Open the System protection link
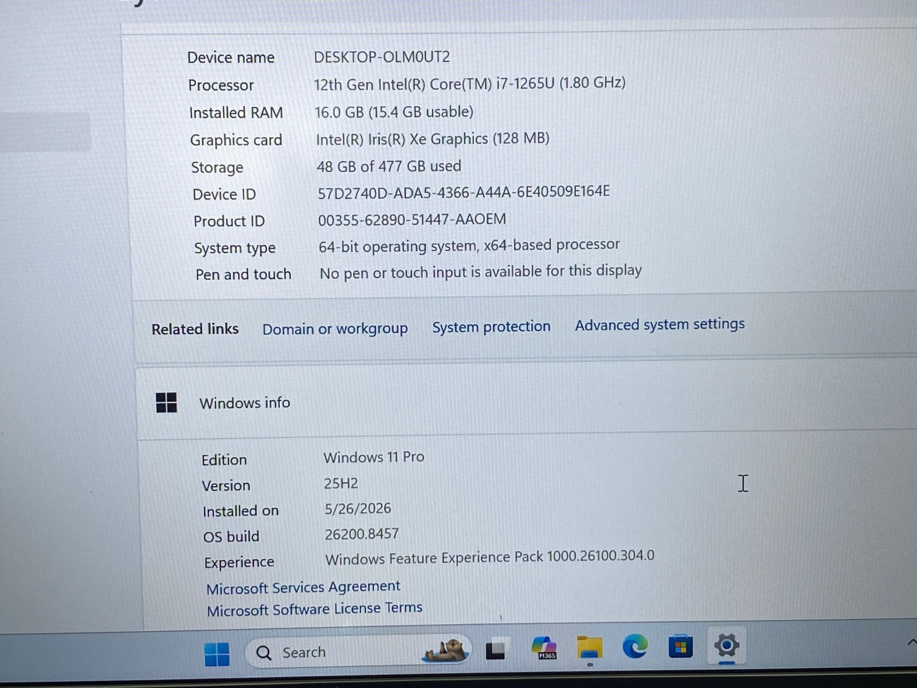The width and height of the screenshot is (917, 688). 491,327
